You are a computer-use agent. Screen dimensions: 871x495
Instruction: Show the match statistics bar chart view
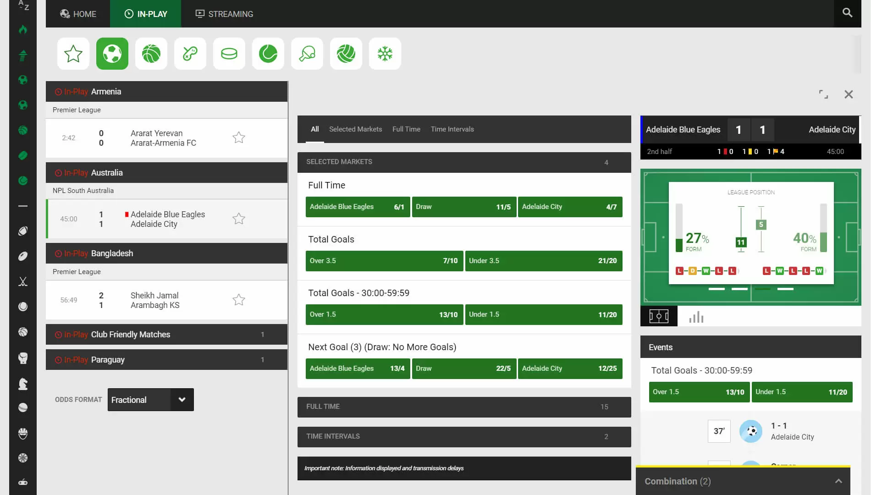(696, 317)
